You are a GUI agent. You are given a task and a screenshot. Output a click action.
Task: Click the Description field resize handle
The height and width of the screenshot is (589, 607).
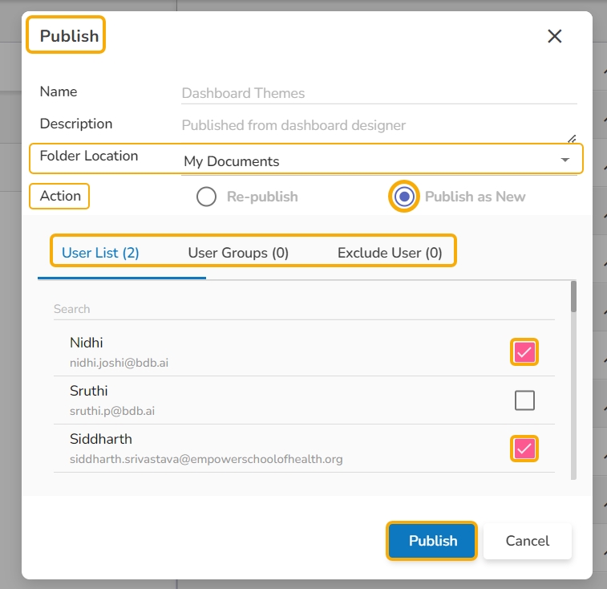pyautogui.click(x=572, y=138)
